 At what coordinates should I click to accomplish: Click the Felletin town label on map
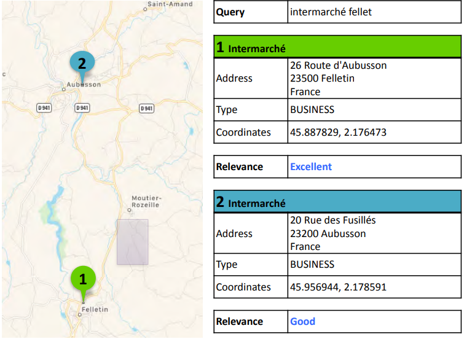click(x=95, y=310)
